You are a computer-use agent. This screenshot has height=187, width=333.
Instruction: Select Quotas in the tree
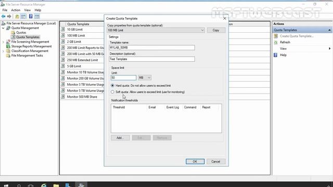point(21,33)
